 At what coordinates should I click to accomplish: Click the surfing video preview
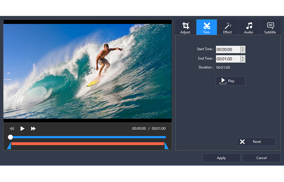[88, 71]
